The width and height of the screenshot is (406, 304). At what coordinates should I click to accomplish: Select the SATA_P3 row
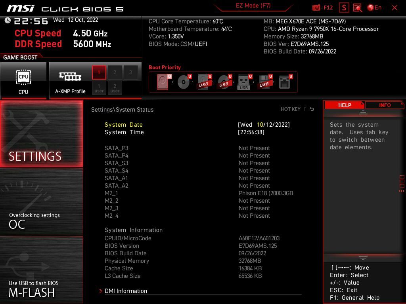187,148
